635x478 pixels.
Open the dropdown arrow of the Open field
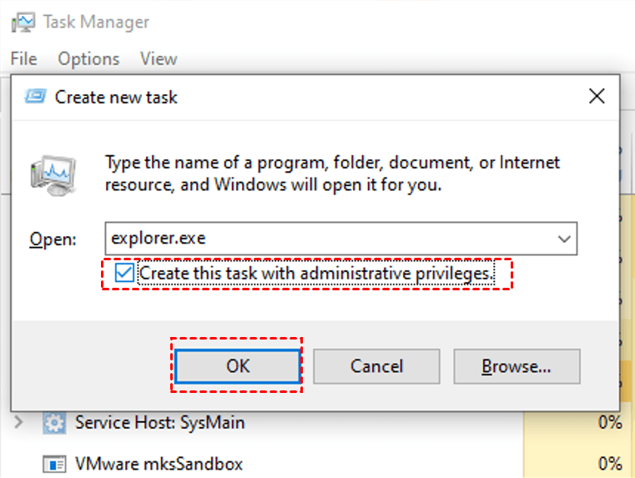tap(563, 239)
